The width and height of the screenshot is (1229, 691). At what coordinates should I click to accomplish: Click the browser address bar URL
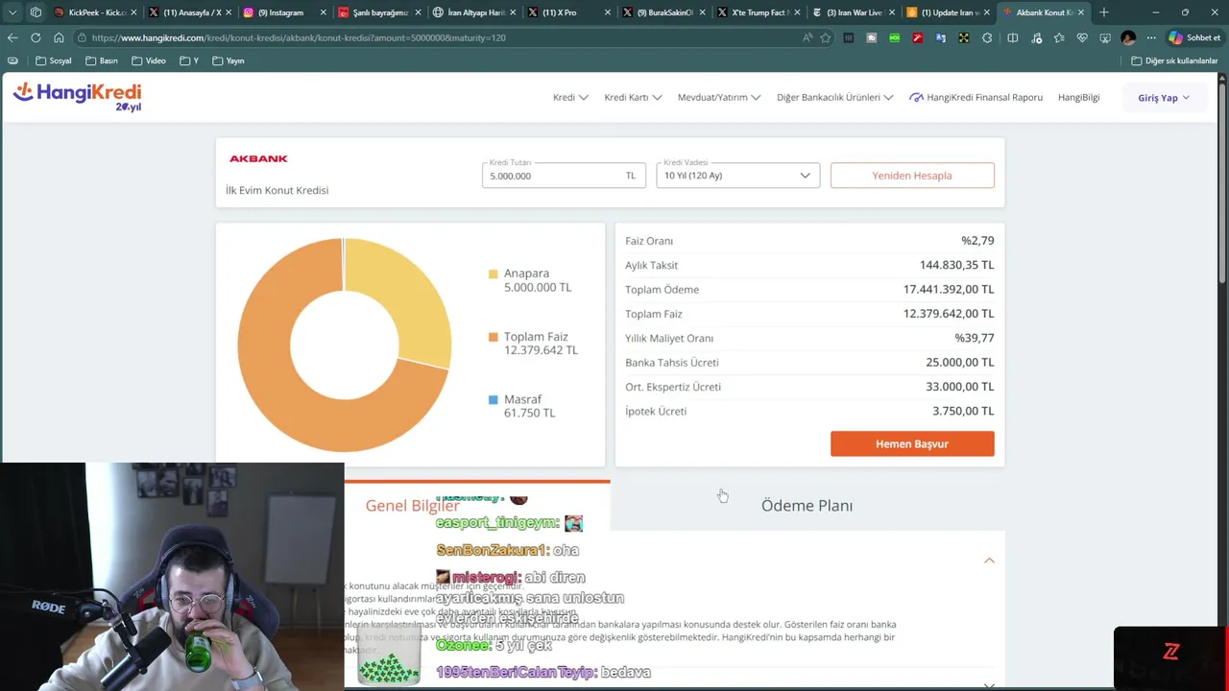click(x=298, y=37)
